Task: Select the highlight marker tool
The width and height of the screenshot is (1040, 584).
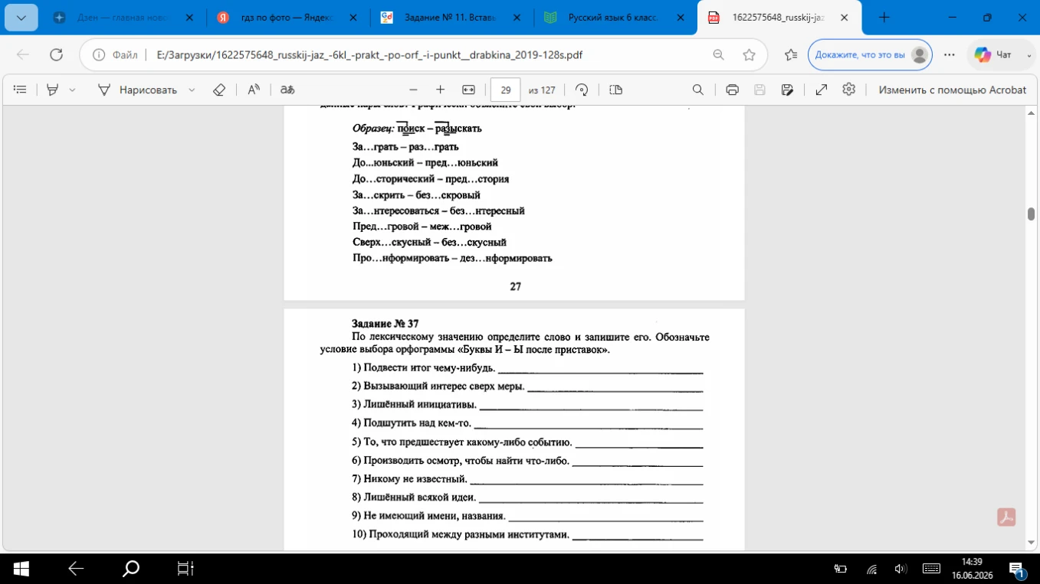Action: [x=52, y=90]
